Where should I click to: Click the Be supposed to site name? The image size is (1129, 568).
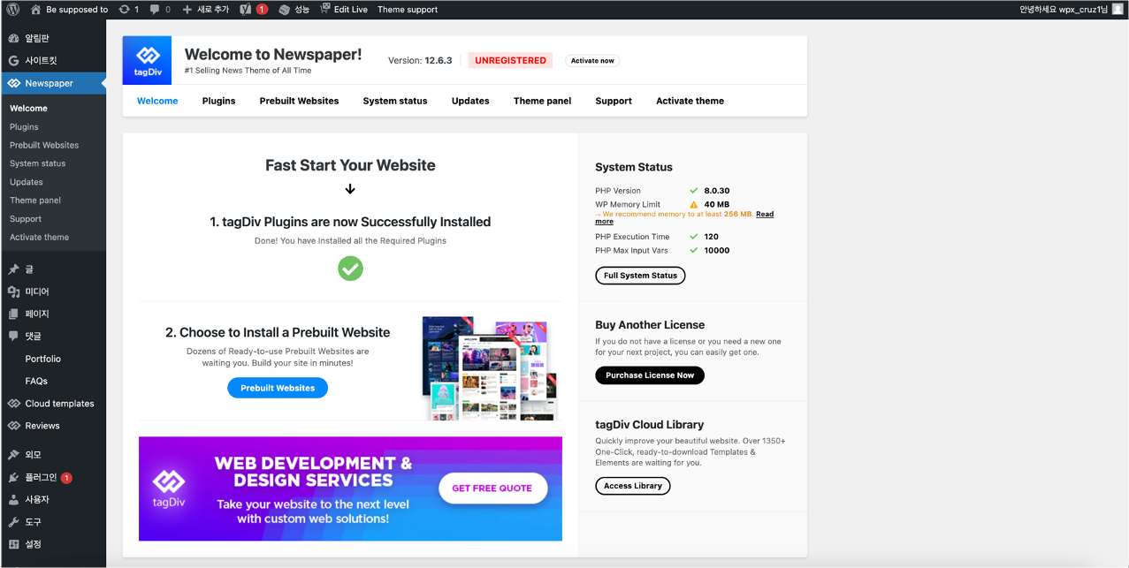tap(77, 9)
